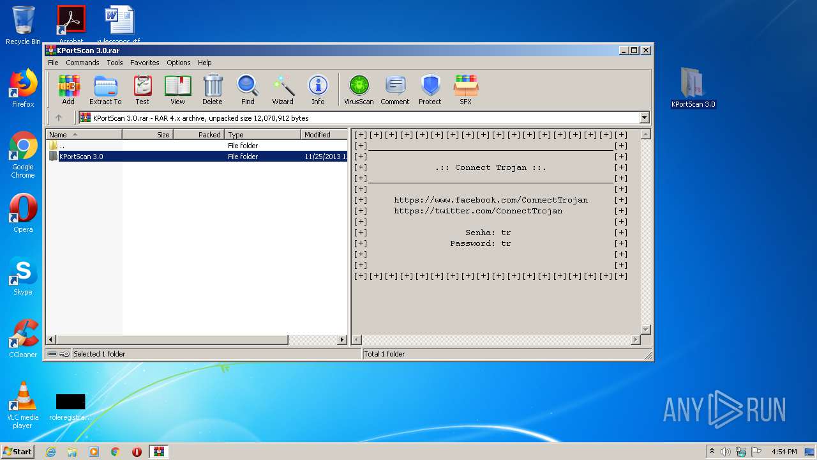Open VirusScan from the toolbar
Viewport: 817px width, 460px height.
pos(359,89)
